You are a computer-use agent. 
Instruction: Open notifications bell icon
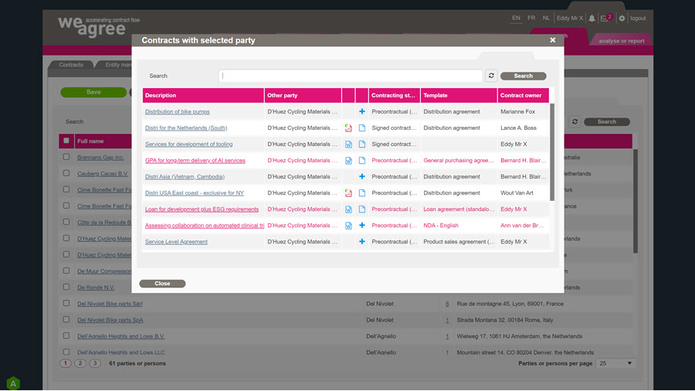click(592, 19)
